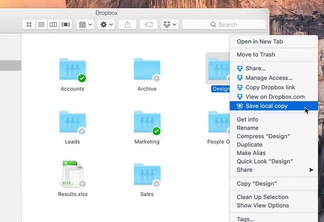Click the Leads folder name label
The image size is (324, 222).
tap(72, 142)
